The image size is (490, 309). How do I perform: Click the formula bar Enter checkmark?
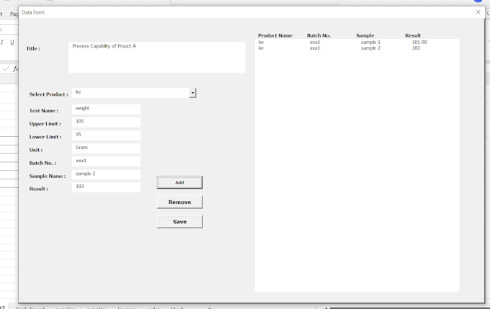[6, 68]
